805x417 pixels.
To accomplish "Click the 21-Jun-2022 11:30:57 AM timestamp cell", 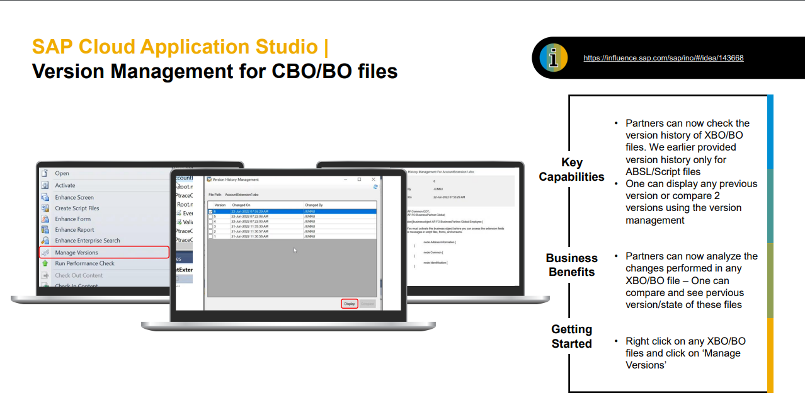I will pos(250,232).
